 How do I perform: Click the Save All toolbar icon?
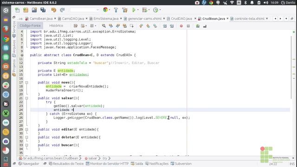pyautogui.click(x=43, y=10)
